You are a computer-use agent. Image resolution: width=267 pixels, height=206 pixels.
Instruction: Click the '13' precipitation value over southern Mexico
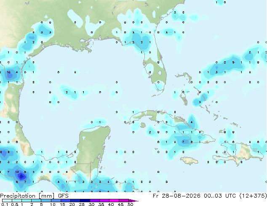coord(17,172)
